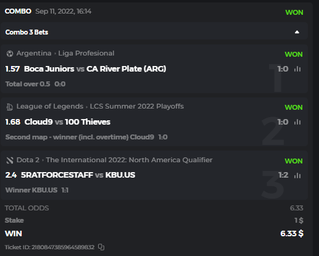Click the 1:0 score of Boca match

point(283,69)
